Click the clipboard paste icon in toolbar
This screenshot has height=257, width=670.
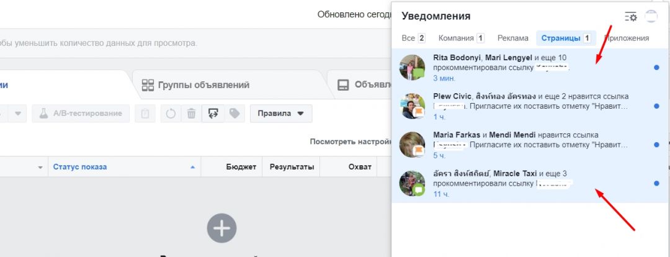tap(145, 114)
